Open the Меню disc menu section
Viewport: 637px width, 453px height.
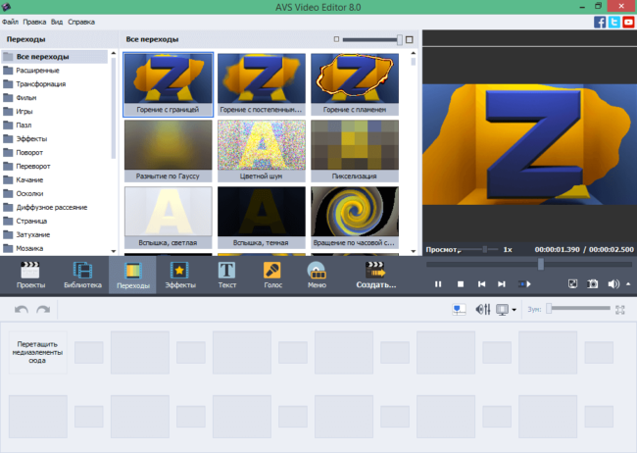(317, 275)
